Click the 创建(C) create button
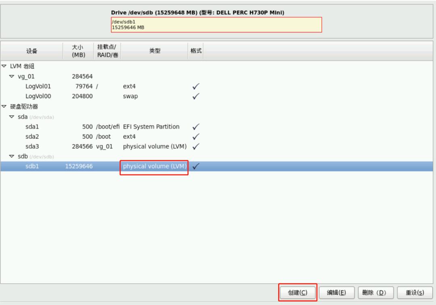436x305 pixels. (298, 292)
